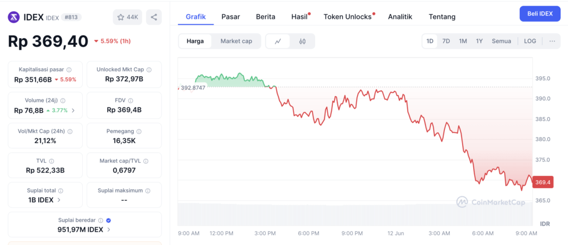The image size is (568, 245).
Task: Click the volume bars below chart
Action: pyautogui.click(x=355, y=214)
